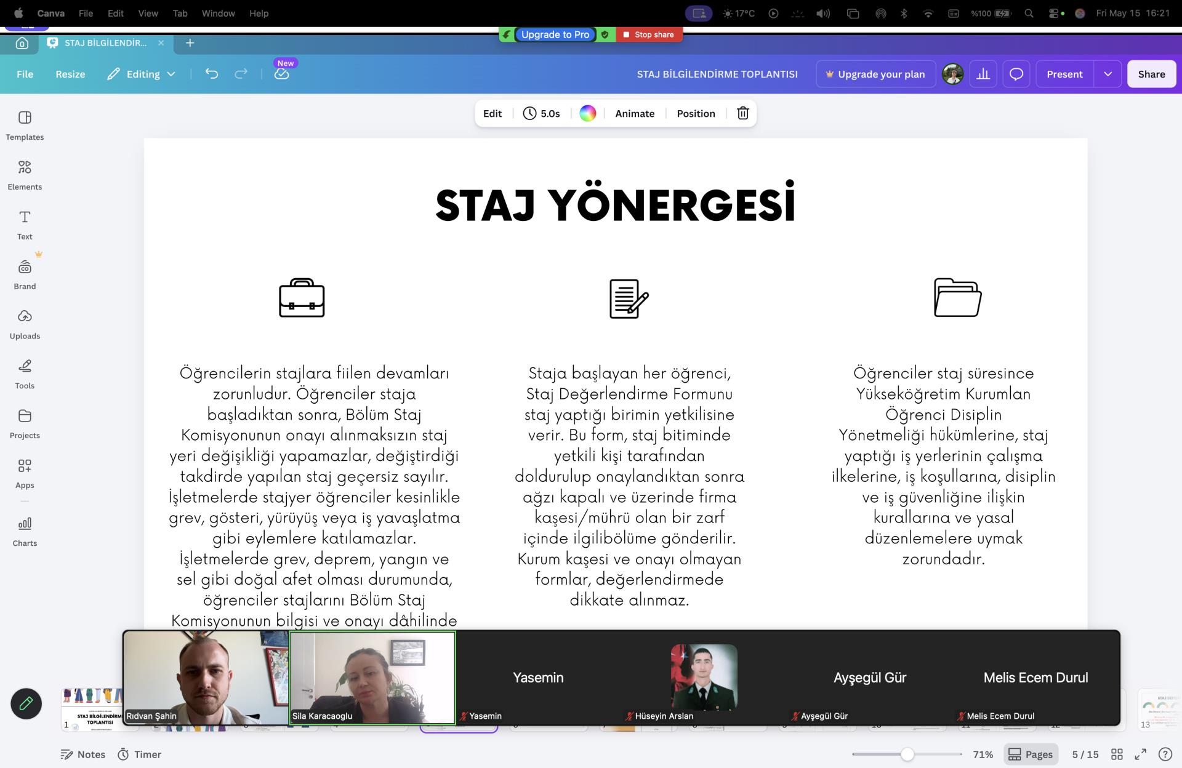The width and height of the screenshot is (1182, 768).
Task: Open the View menu in macOS menu bar
Action: click(148, 13)
